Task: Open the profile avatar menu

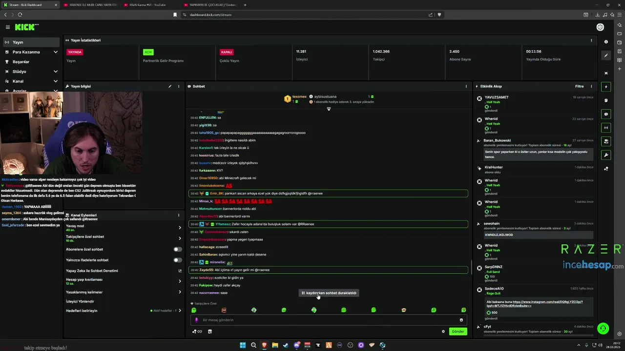Action: [600, 27]
